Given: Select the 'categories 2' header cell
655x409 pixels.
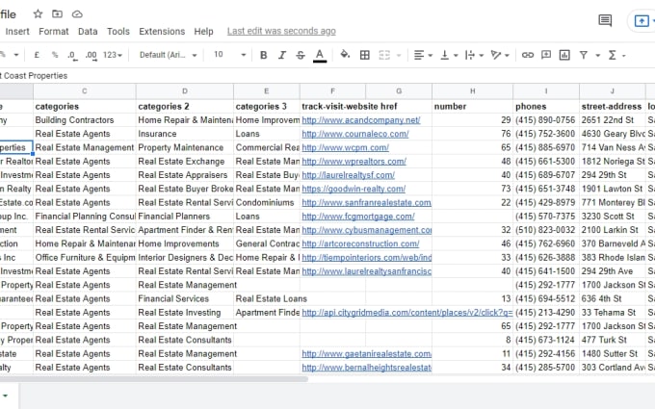Looking at the screenshot, I should tap(185, 107).
